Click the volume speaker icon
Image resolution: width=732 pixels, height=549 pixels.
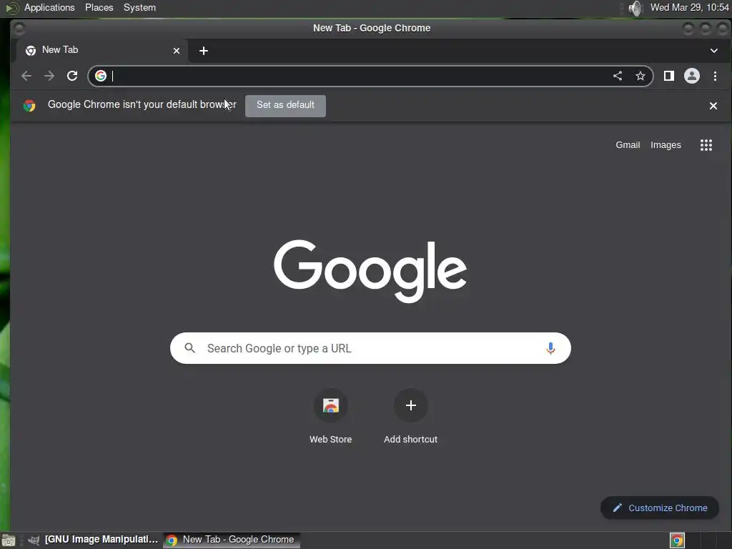click(635, 8)
